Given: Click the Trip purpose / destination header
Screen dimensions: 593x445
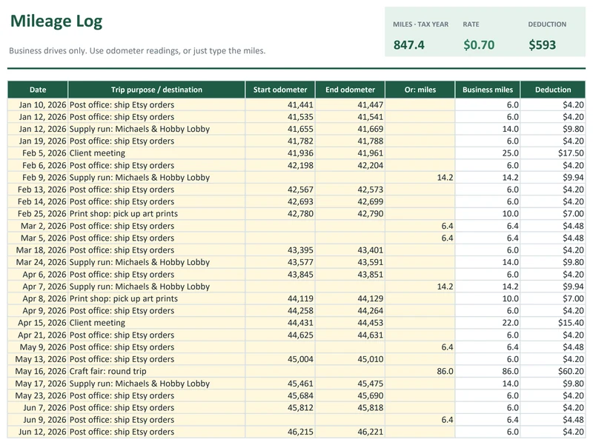Looking at the screenshot, I should pos(156,90).
